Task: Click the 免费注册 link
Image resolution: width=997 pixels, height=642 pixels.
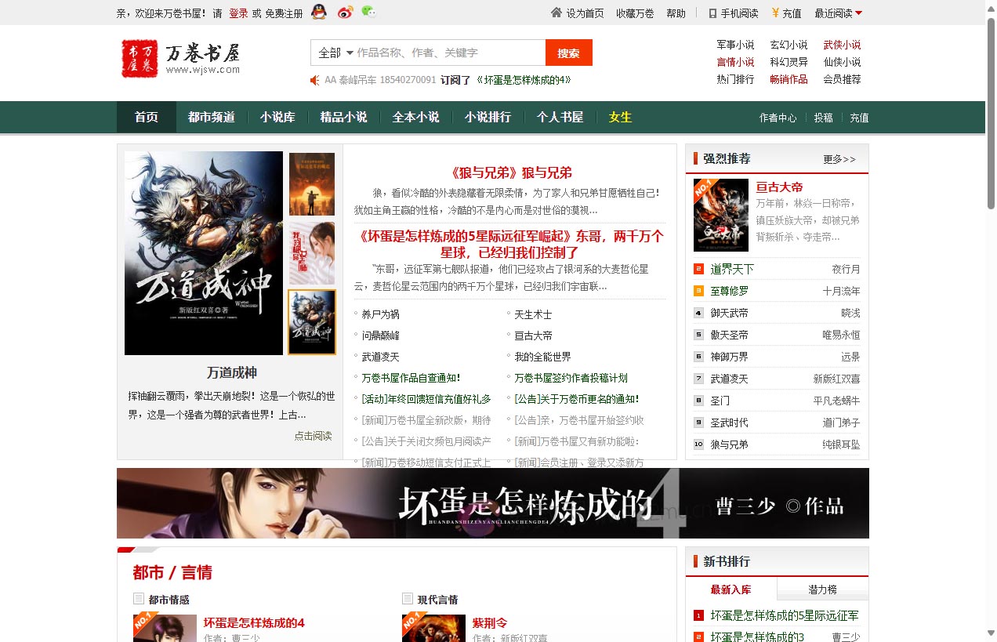Action: click(284, 13)
